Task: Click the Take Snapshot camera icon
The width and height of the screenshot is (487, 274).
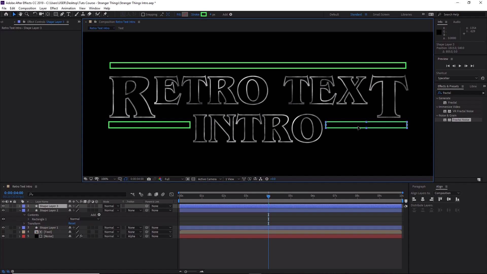Action: coord(149,179)
